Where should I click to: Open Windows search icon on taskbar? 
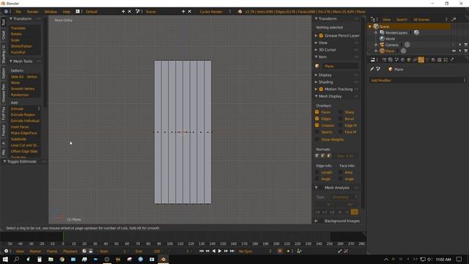(16, 259)
